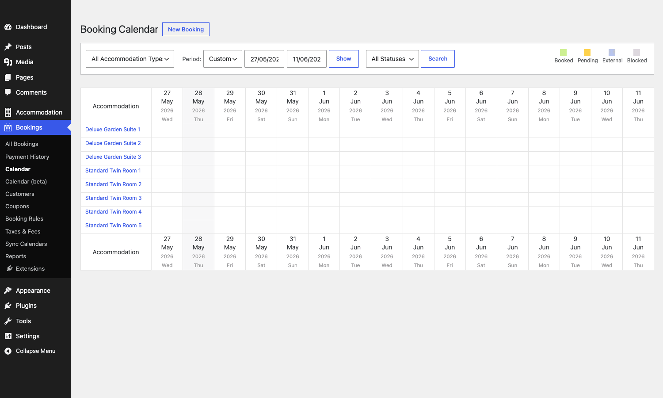Open Deluxe Garden Suite 3 link

pos(113,157)
